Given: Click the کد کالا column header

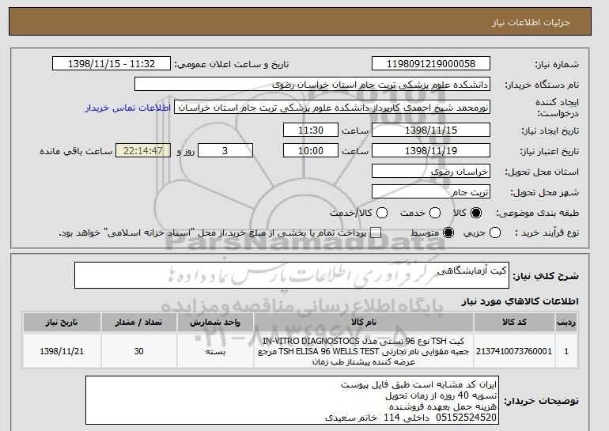Looking at the screenshot, I should pyautogui.click(x=514, y=323).
